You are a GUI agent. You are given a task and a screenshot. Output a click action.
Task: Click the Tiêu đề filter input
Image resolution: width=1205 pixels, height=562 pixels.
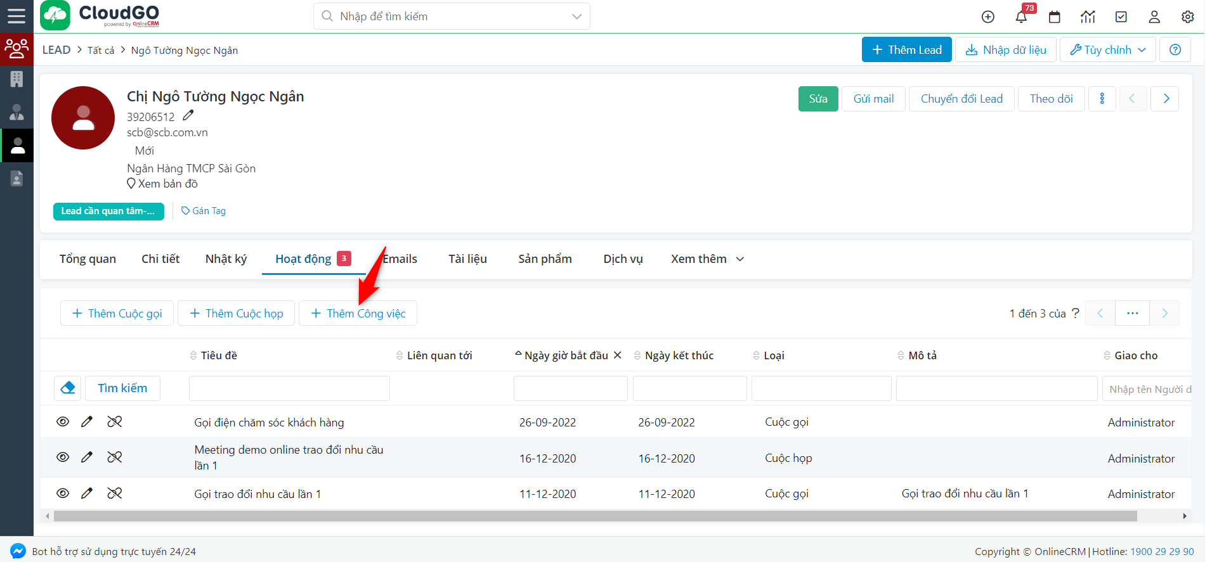pyautogui.click(x=289, y=388)
